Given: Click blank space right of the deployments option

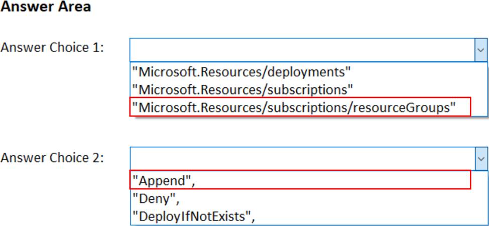Looking at the screenshot, I should pos(417,72).
